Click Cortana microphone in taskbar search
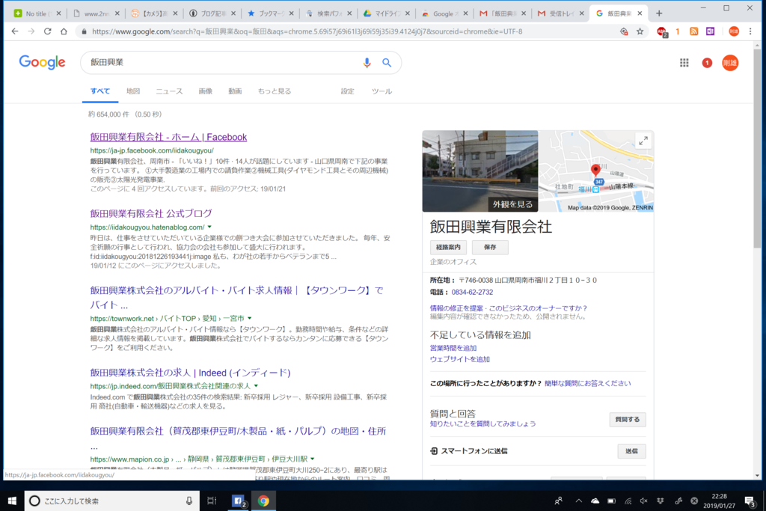 click(x=189, y=501)
